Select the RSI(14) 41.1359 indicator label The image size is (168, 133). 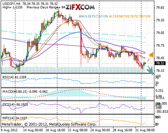click(14, 77)
